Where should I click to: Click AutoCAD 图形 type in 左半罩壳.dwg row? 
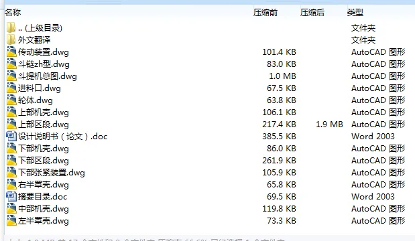coord(378,221)
